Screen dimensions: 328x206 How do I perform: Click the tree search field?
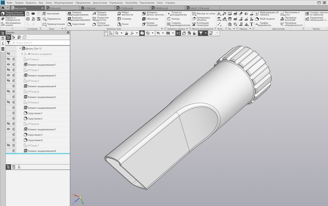40,43
